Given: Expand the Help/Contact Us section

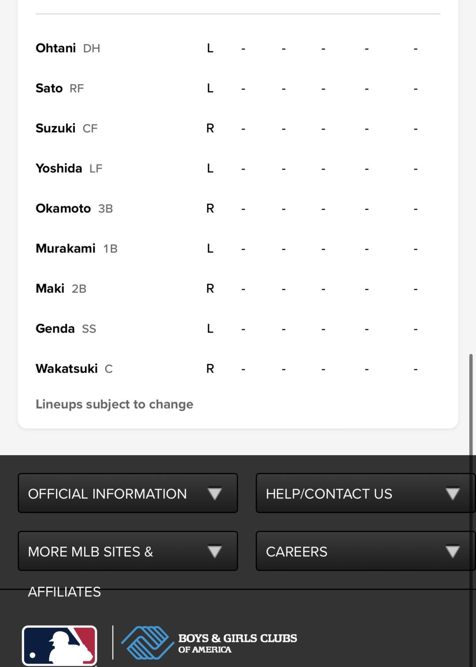Looking at the screenshot, I should tap(329, 494).
